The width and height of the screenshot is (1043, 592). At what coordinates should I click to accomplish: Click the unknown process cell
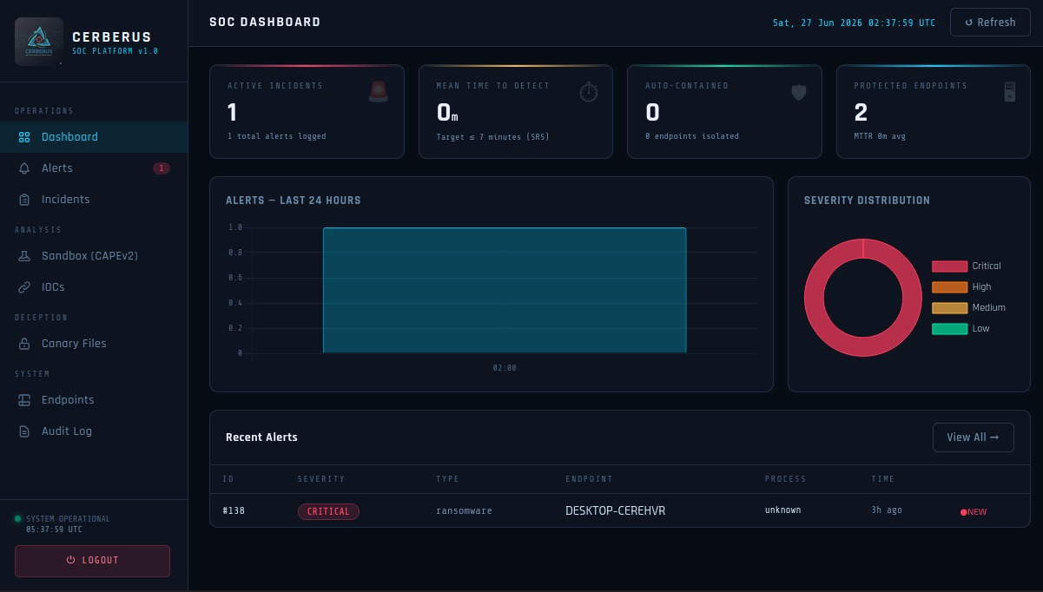[x=782, y=510]
